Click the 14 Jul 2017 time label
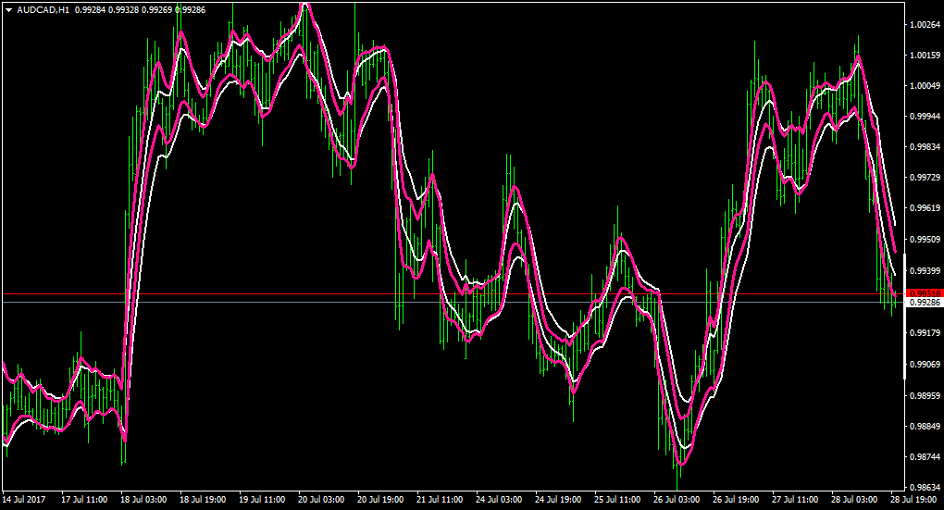The width and height of the screenshot is (944, 510). [24, 500]
